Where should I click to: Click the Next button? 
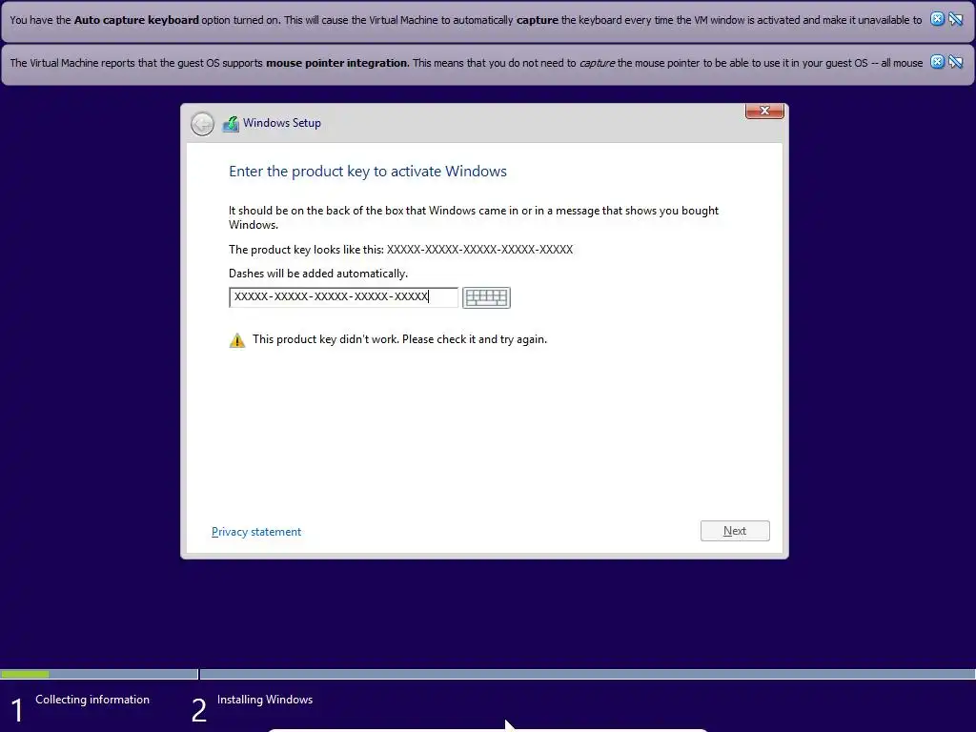tap(735, 531)
